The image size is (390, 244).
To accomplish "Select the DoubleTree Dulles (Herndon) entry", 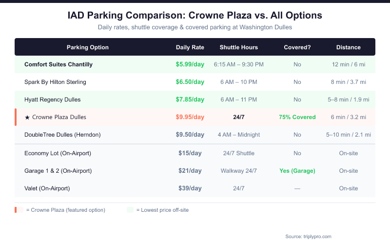I will point(62,135).
